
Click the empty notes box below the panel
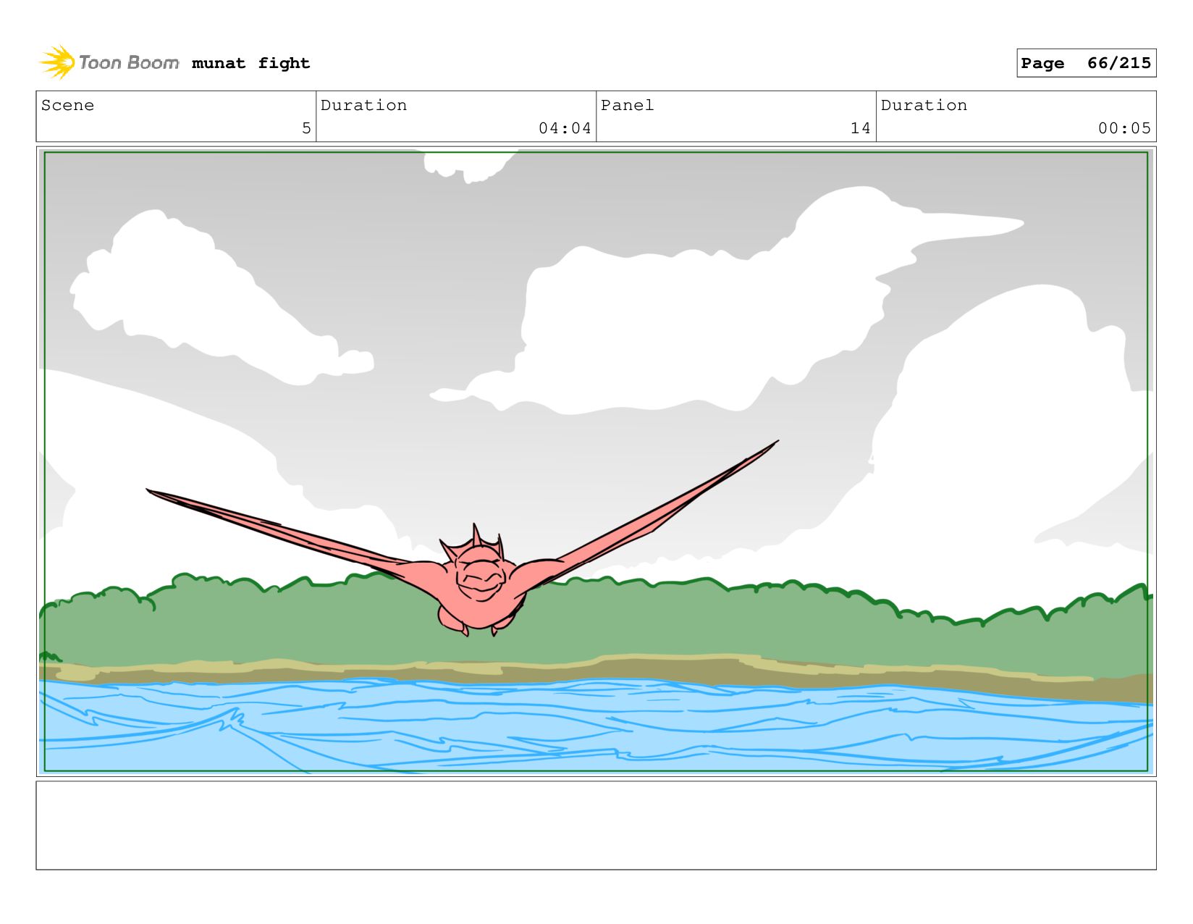pos(596,826)
